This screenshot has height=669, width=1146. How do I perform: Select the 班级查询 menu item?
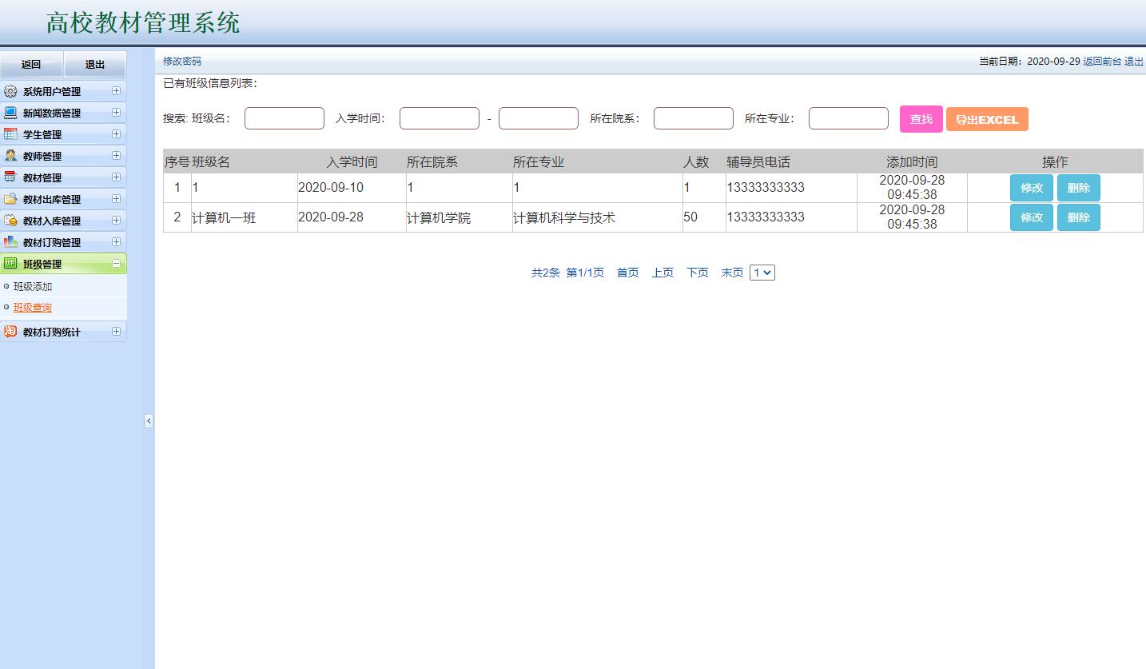32,307
